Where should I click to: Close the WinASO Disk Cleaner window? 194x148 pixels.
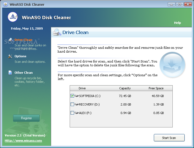coord(188,4)
